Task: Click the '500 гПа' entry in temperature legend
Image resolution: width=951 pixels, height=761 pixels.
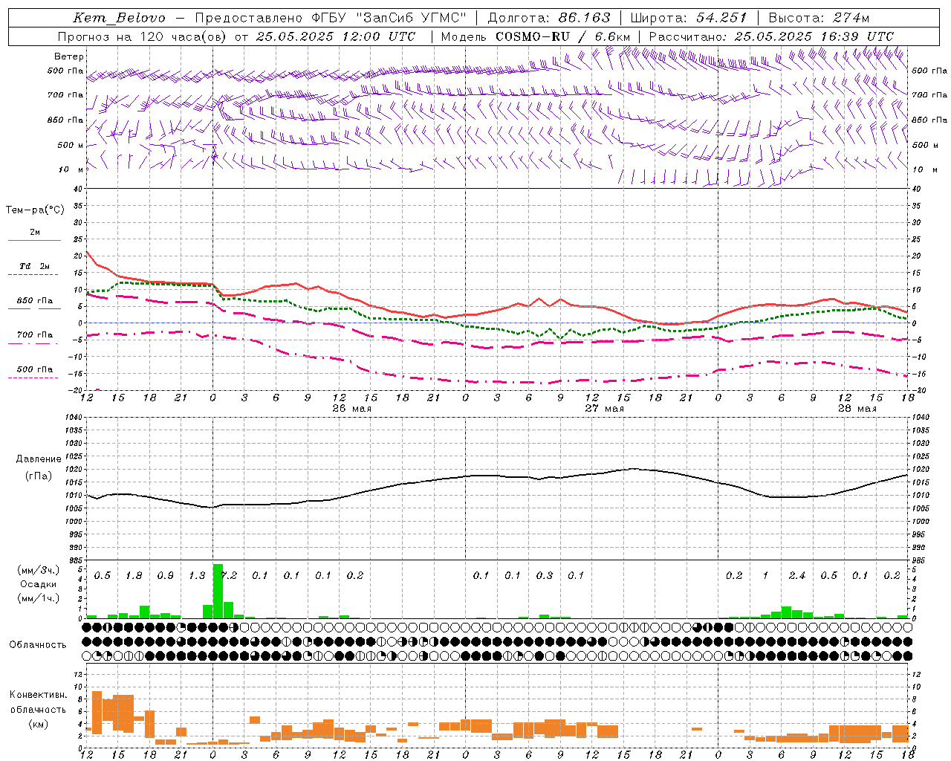Action: [x=35, y=369]
